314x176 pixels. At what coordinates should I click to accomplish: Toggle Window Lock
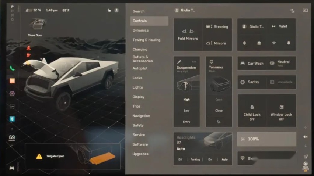(281, 111)
